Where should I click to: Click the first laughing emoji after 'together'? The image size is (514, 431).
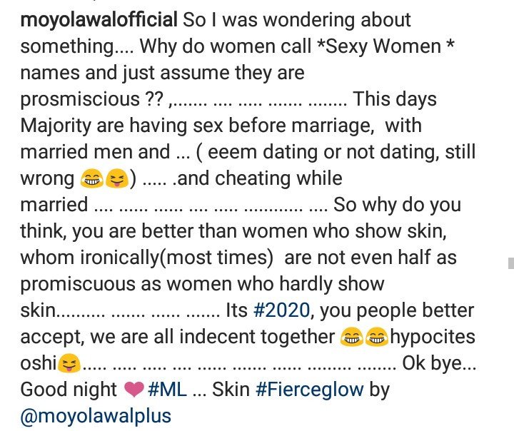tap(352, 337)
